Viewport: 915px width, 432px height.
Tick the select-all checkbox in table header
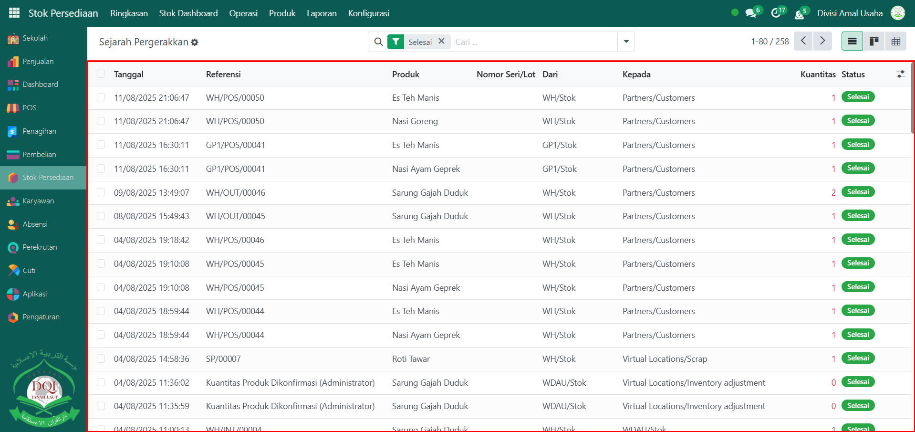coord(101,74)
